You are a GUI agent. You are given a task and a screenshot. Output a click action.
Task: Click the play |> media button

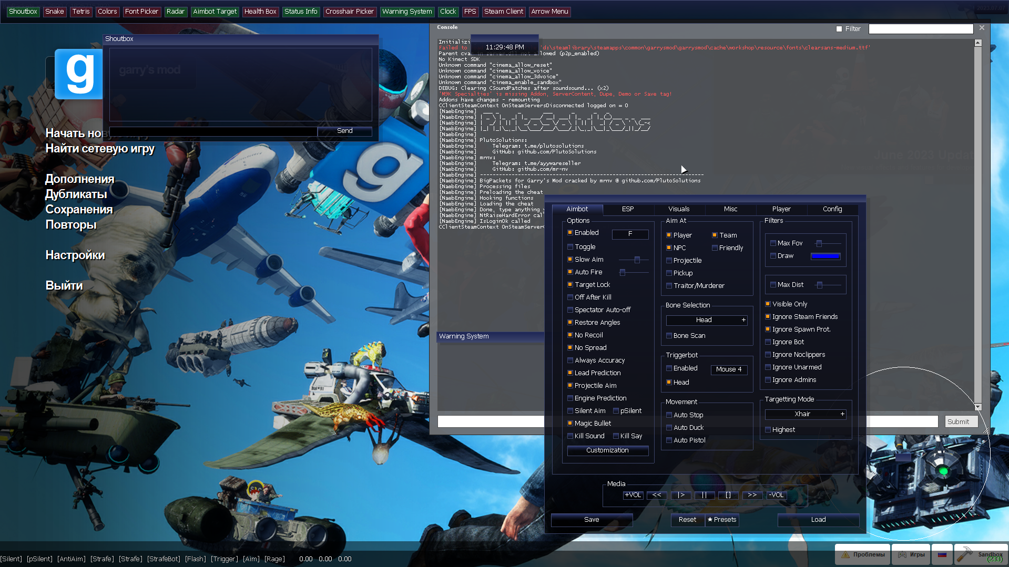coord(681,495)
